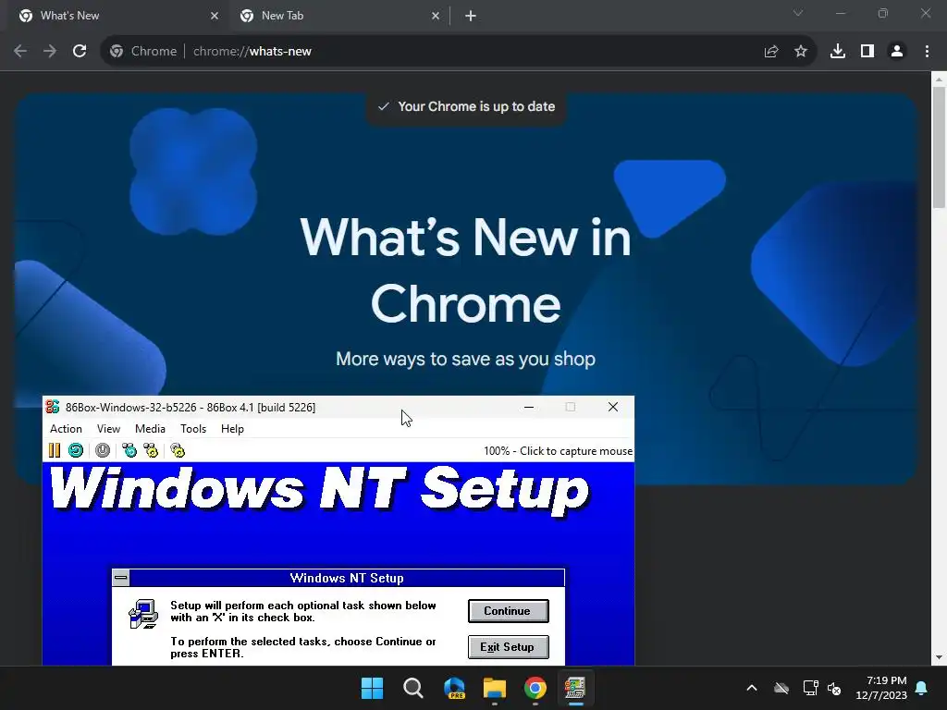The width and height of the screenshot is (947, 710).
Task: Open the Chrome profile menu
Action: [897, 52]
